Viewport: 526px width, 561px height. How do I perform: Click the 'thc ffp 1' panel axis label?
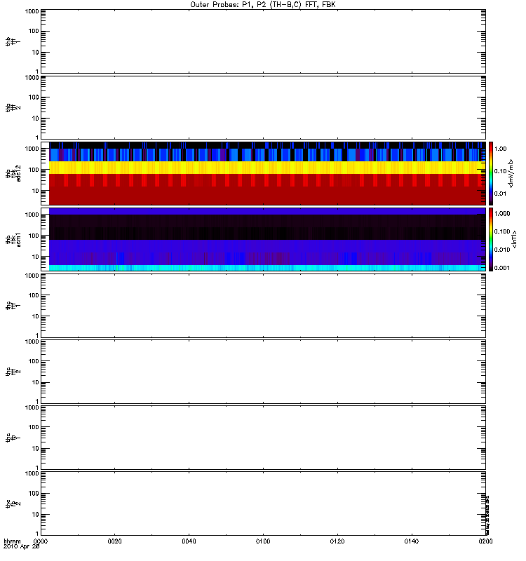[13, 438]
